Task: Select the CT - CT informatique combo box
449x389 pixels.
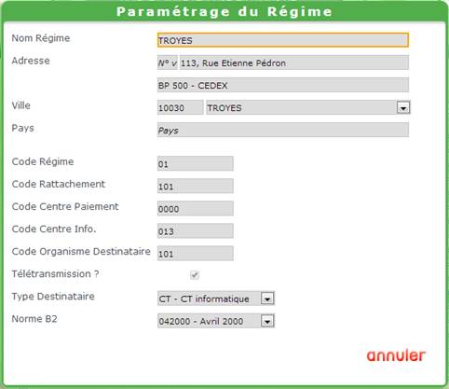Action: click(x=216, y=299)
